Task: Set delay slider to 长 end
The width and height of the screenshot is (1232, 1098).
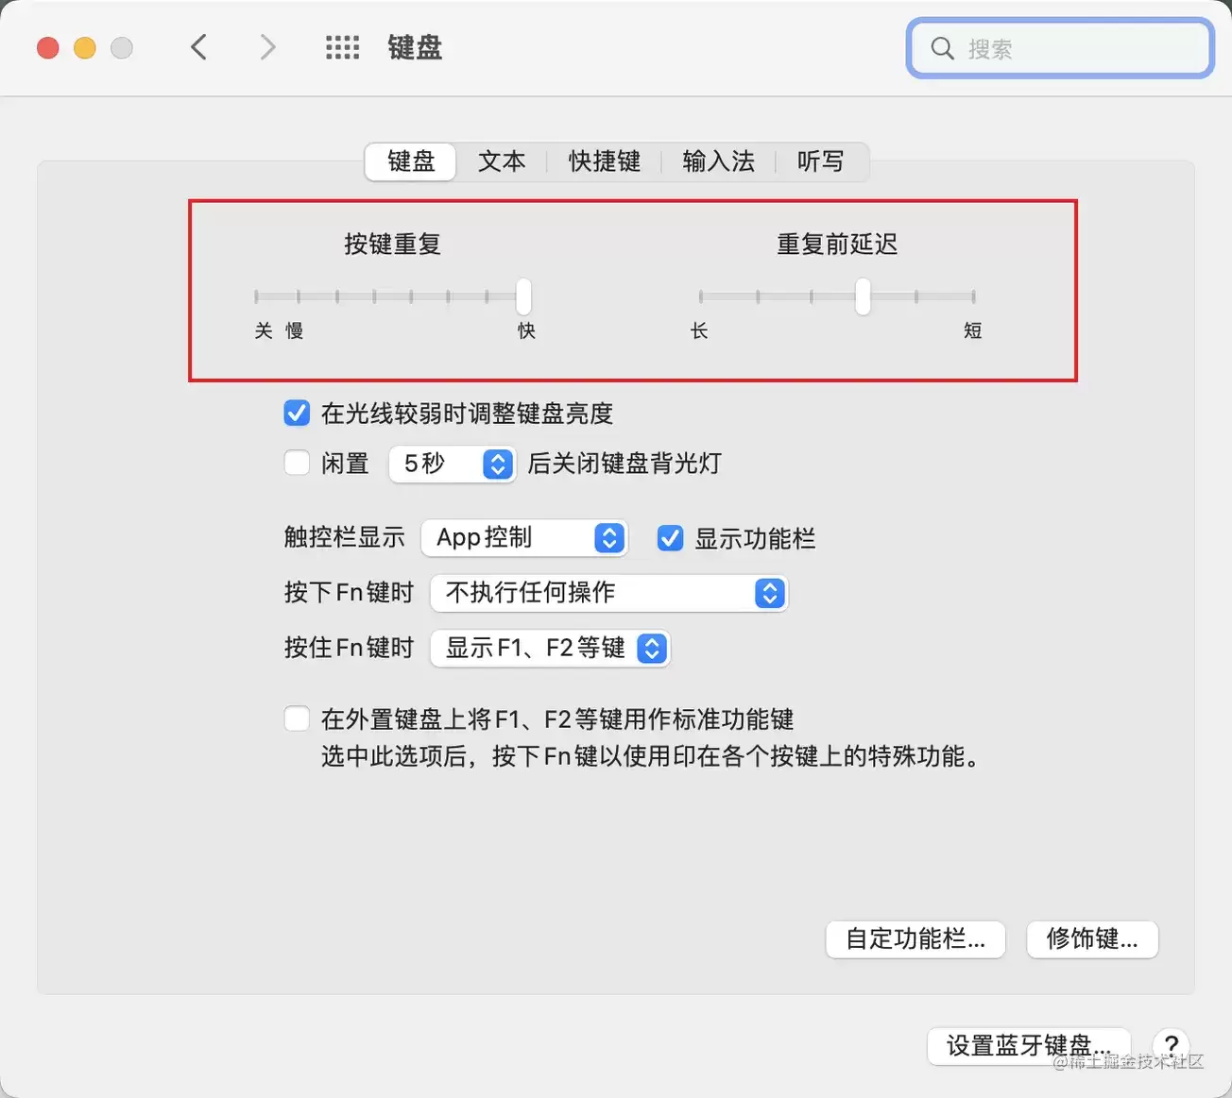Action: (700, 296)
